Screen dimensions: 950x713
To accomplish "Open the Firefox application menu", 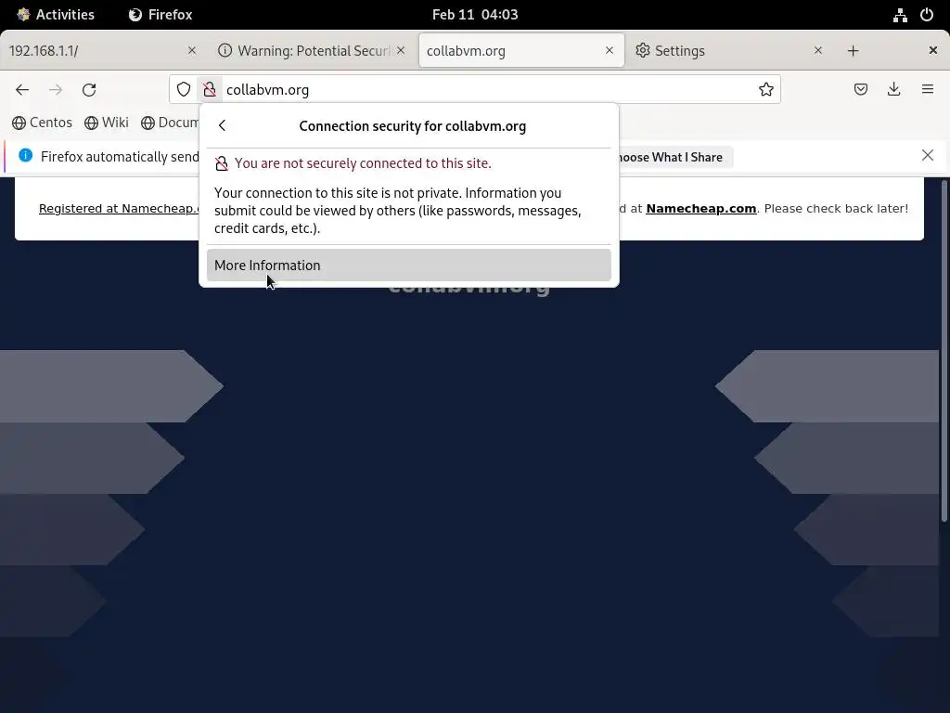I will [x=928, y=90].
